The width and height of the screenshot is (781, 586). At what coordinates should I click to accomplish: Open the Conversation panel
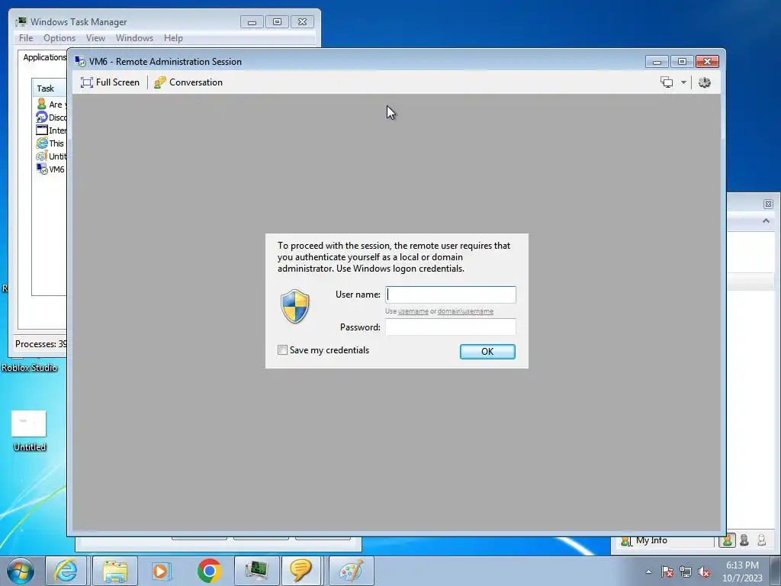pyautogui.click(x=188, y=82)
